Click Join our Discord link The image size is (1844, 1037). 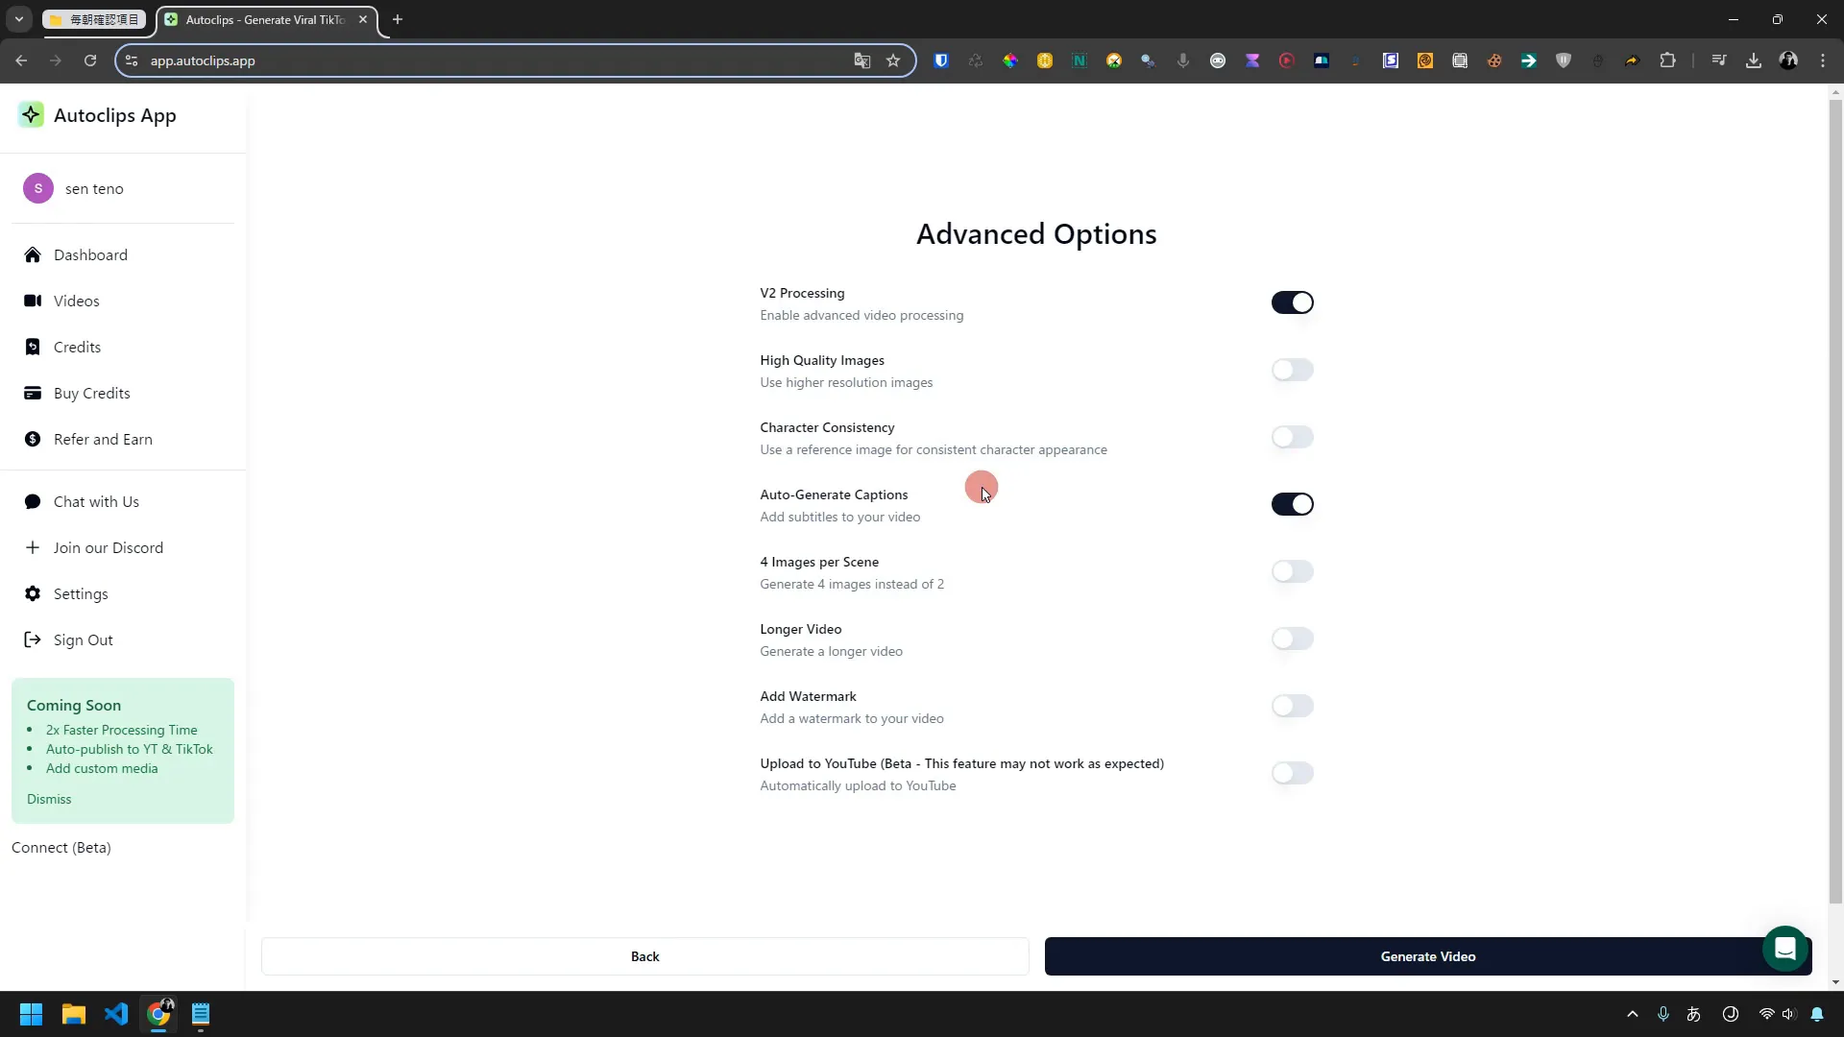[109, 549]
